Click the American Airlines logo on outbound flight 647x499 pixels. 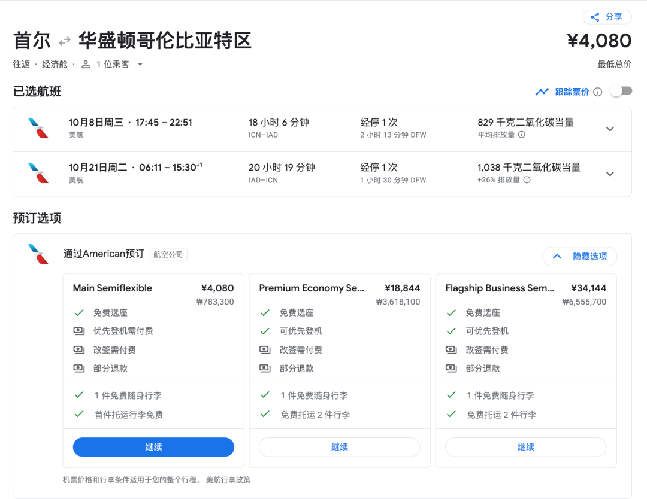38,128
